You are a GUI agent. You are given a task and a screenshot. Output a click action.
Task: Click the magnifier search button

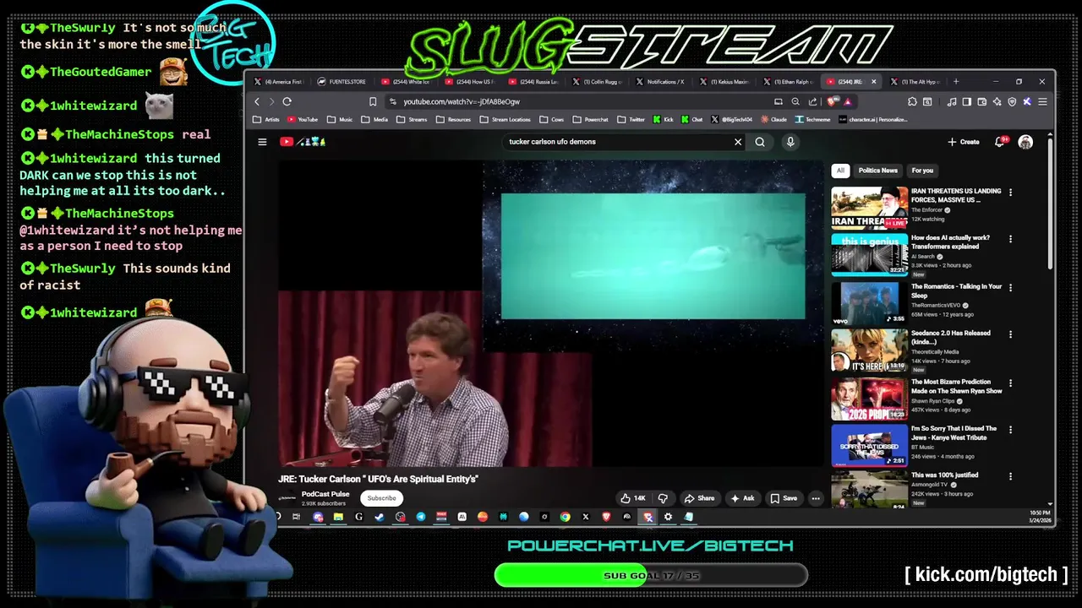[760, 142]
